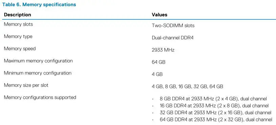Click the 'Dual-channel DDR4' value
Screen dimensions: 276x125
(x=173, y=38)
